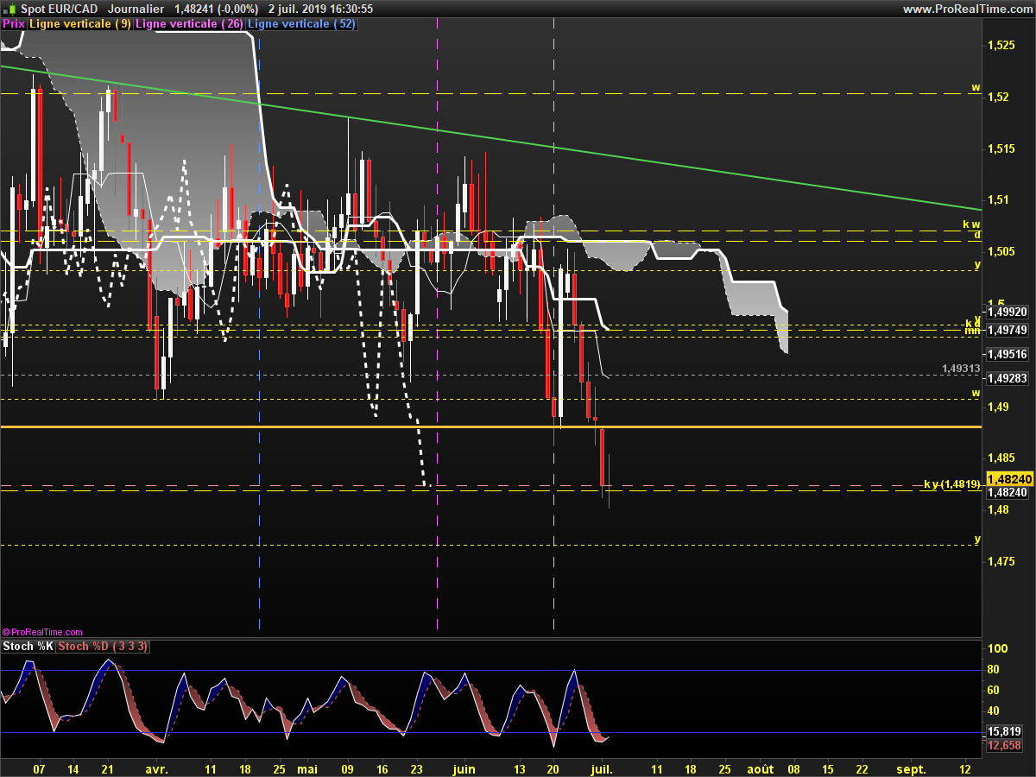
Task: Click the 1,475 price axis label
Action: pos(1001,561)
